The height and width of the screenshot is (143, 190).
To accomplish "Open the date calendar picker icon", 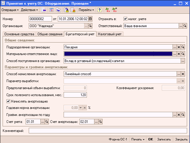I will click(90, 19).
